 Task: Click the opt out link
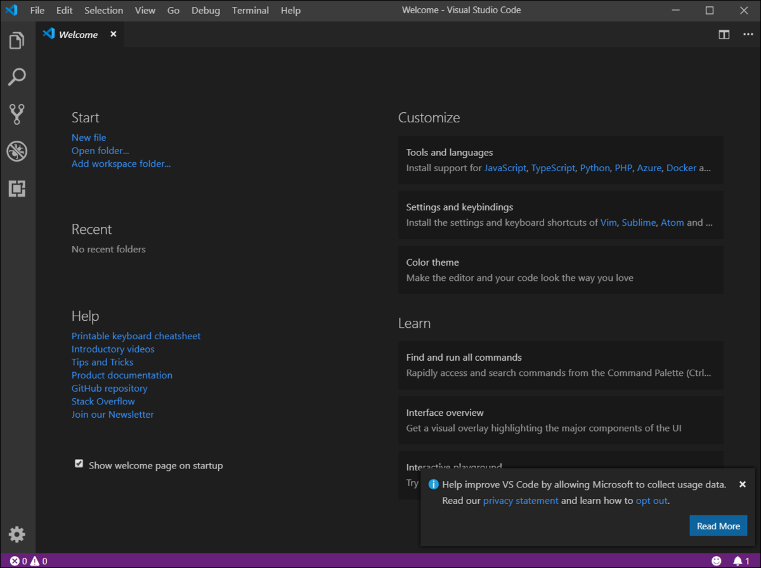651,501
